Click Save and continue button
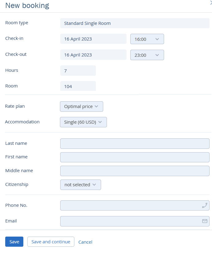Viewport: 212px width, 255px height. [x=51, y=242]
